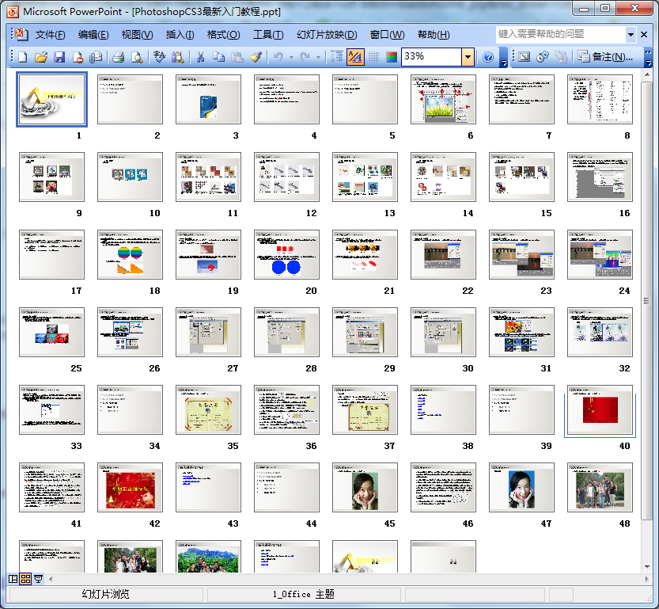Toggle the Show Formatting button
The image size is (659, 609).
tap(355, 57)
